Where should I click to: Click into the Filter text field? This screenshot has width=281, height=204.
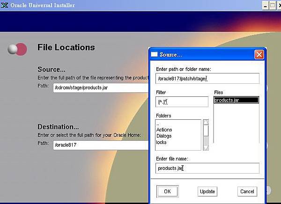click(x=182, y=102)
